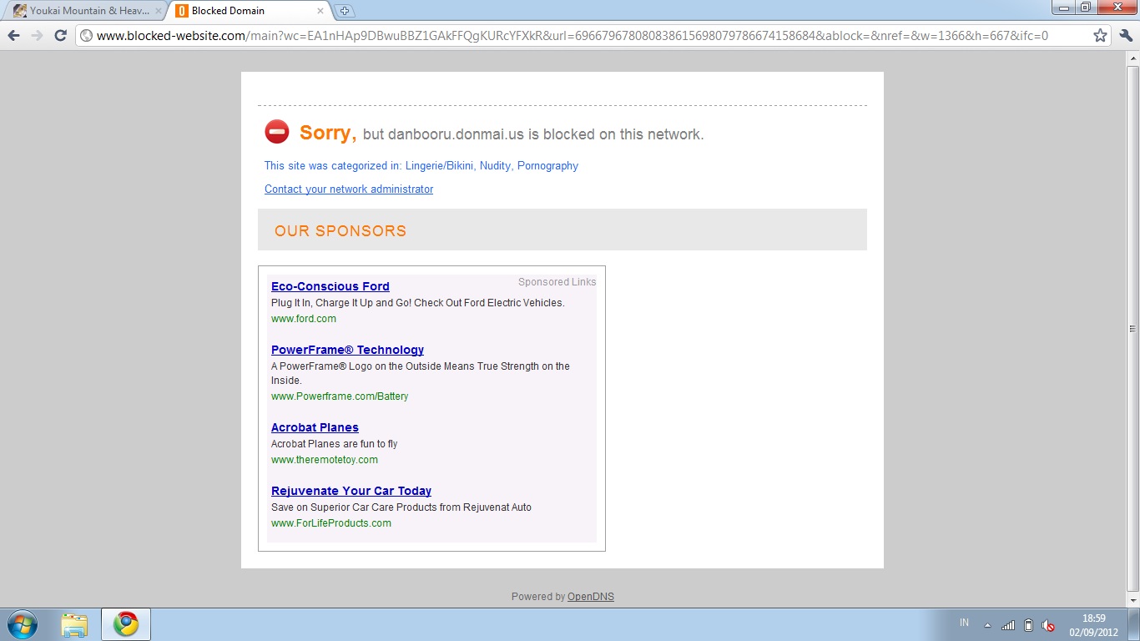
Task: Click the Acrobat Planes ad description
Action: [335, 444]
